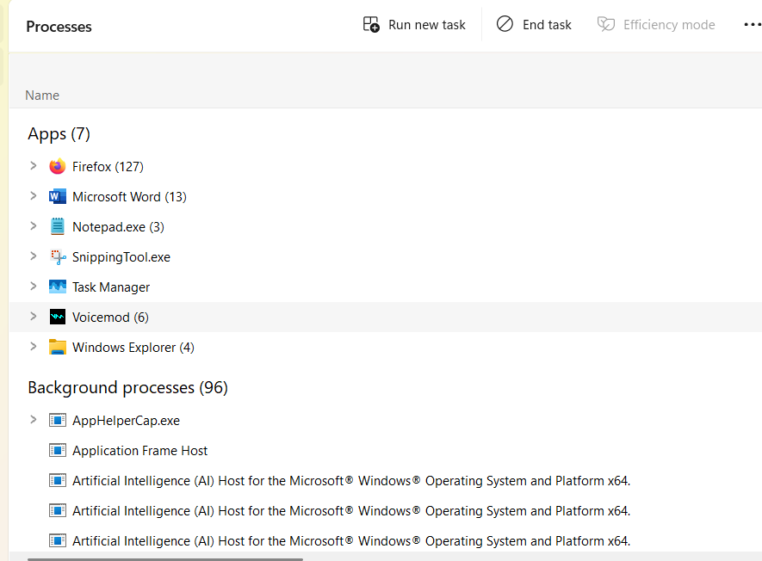Image resolution: width=762 pixels, height=561 pixels.
Task: Select the Notepad.exe (3) row text
Action: pyautogui.click(x=118, y=227)
